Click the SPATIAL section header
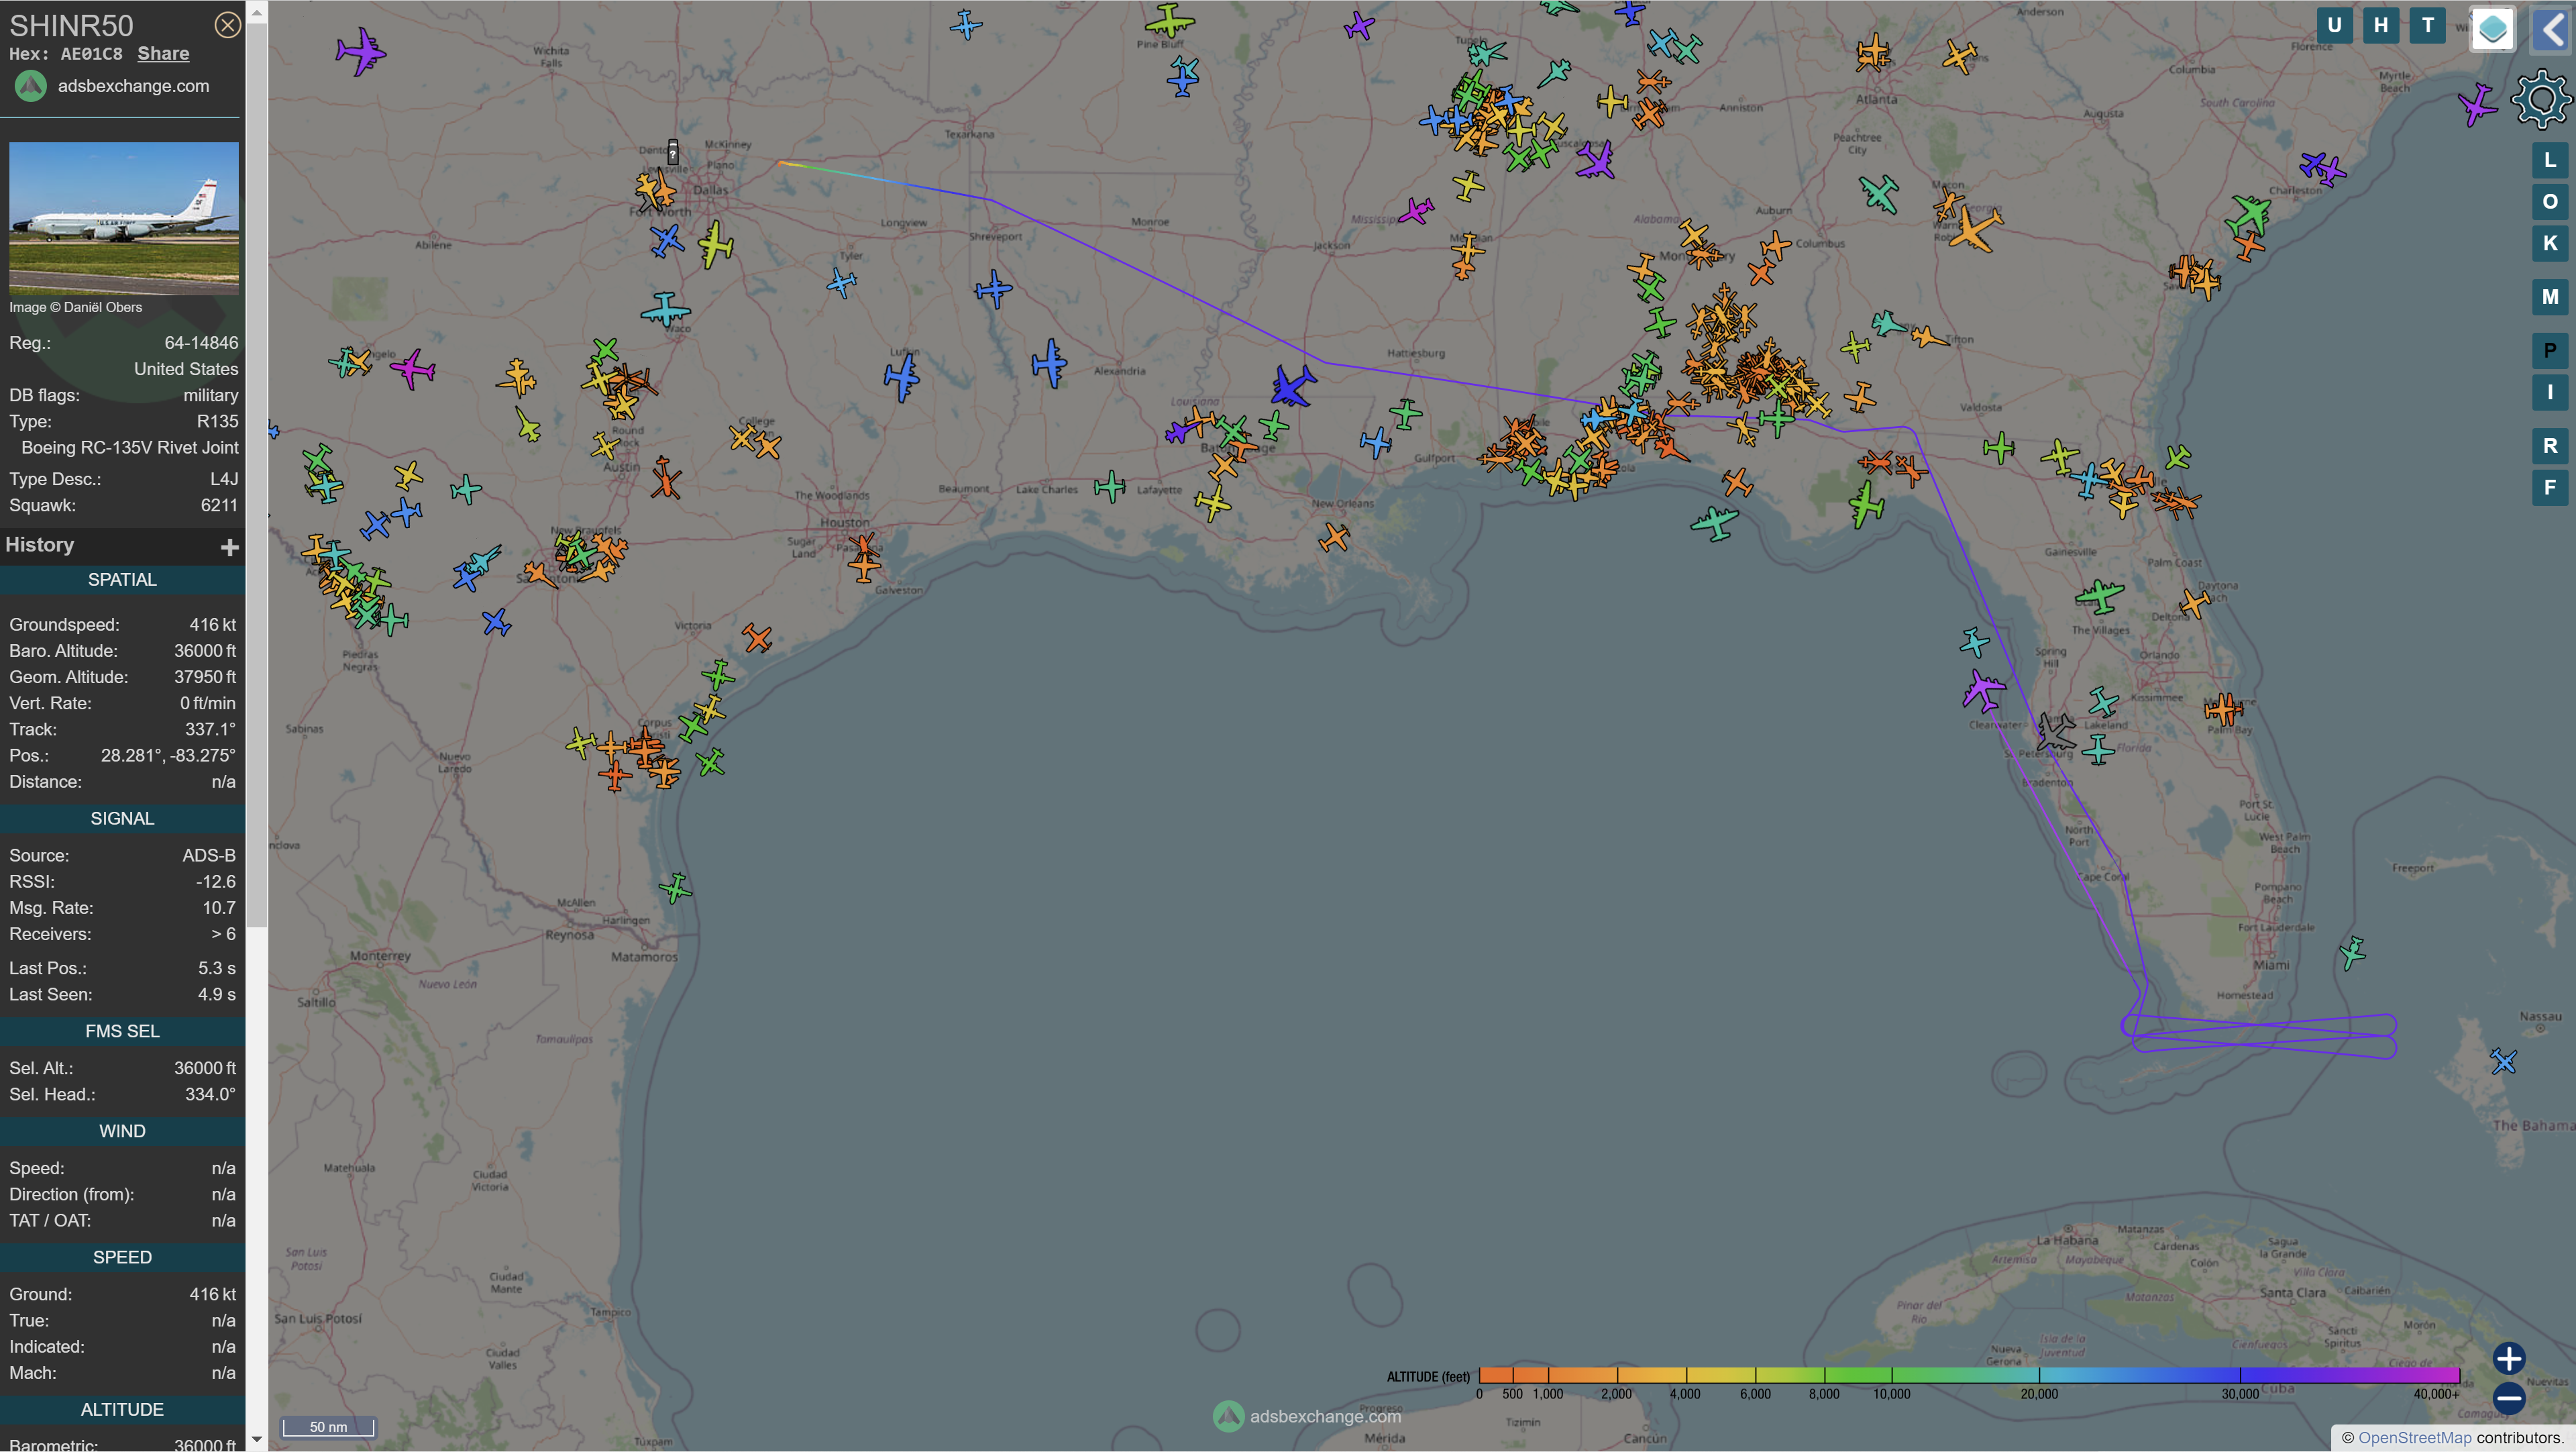This screenshot has height=1452, width=2576. click(x=122, y=580)
